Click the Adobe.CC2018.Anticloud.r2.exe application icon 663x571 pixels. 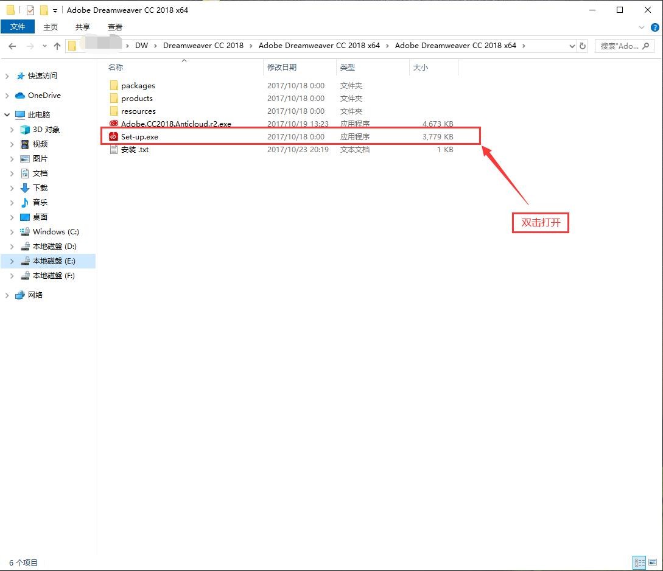tap(113, 124)
